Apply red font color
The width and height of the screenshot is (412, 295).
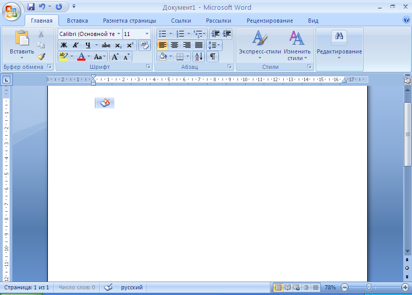coord(81,57)
